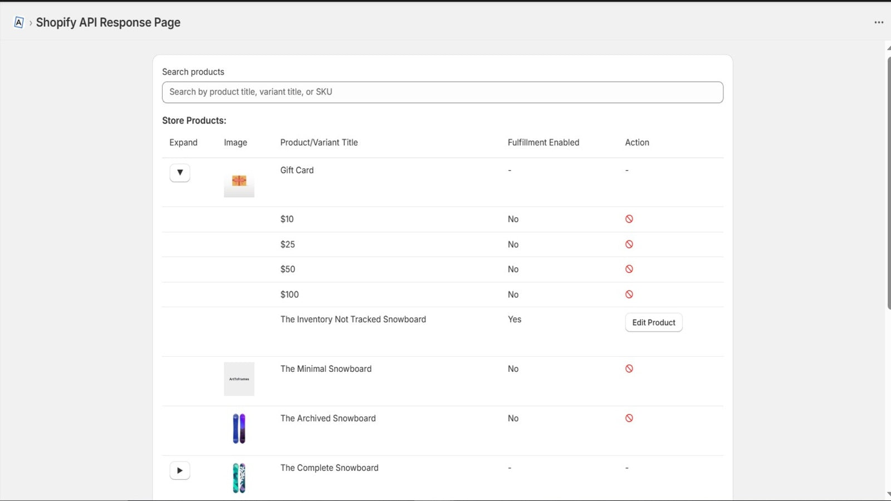The width and height of the screenshot is (891, 501).
Task: Click the disabled icon for $25 variant
Action: [x=629, y=244]
